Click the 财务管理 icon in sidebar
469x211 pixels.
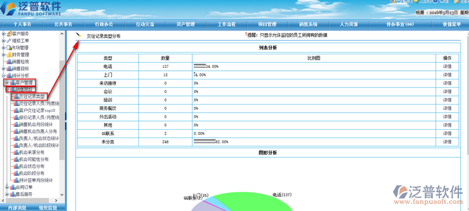point(9,54)
